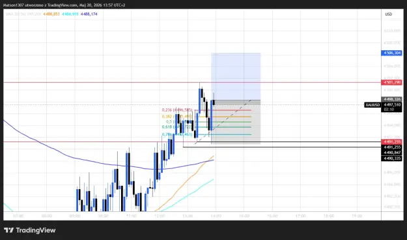The height and width of the screenshot is (240, 407).
Task: Click the 0,382 Fibonacci level label
Action: pyautogui.click(x=177, y=117)
